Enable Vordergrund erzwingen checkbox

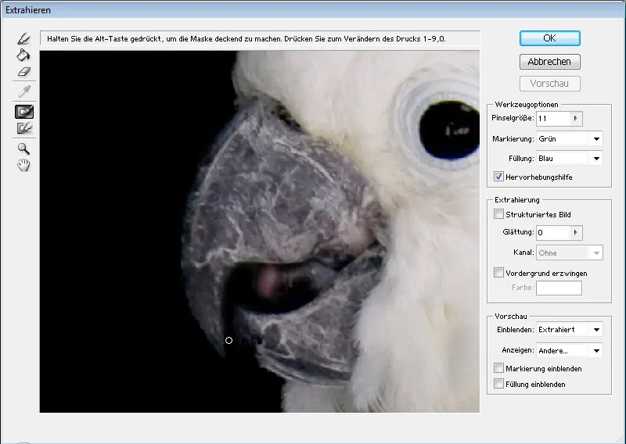tap(498, 273)
